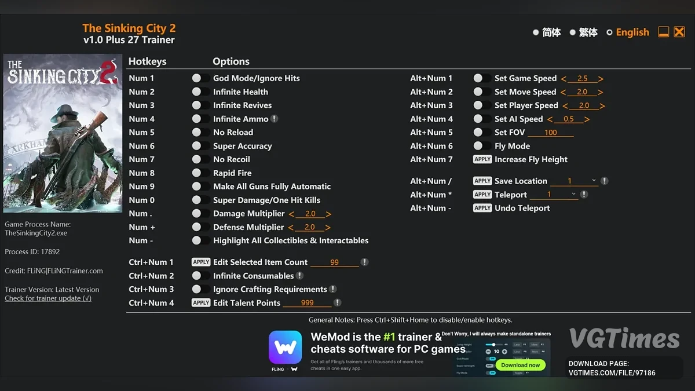Toggle God Mode/Ignore Hits
This screenshot has height=391, width=695.
[200, 78]
